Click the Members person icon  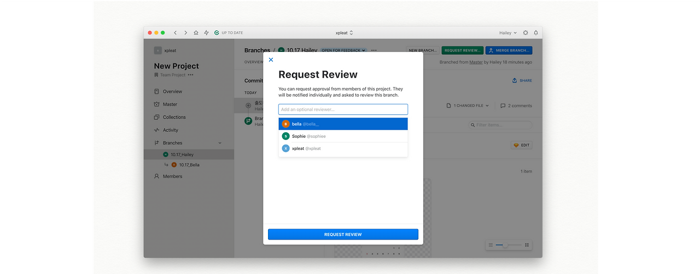156,176
